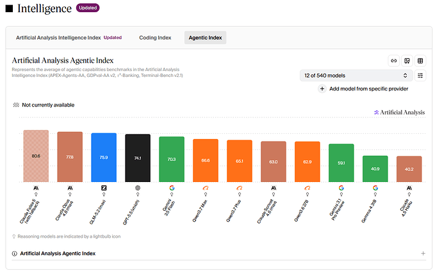Copy the chart link using the link icon

point(394,61)
